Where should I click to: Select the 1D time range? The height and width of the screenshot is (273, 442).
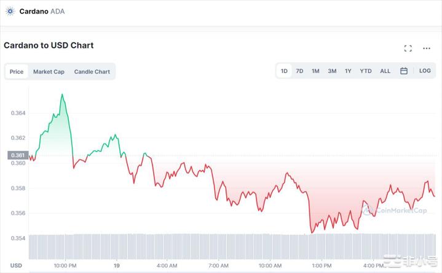click(x=284, y=71)
